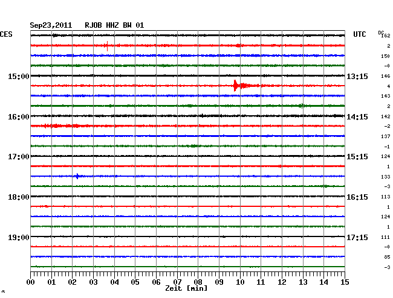Select the 18:00 local time label
The image size is (393, 298).
[x=19, y=197]
